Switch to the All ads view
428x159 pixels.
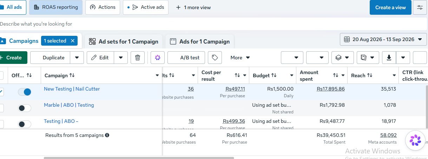[x=13, y=7]
